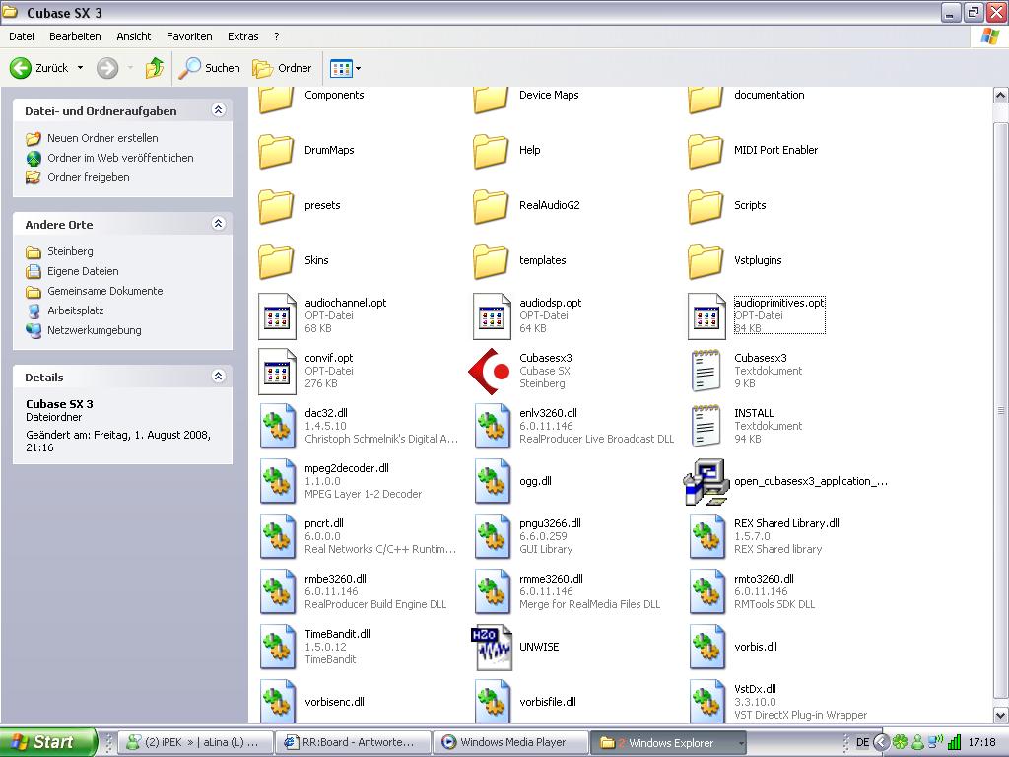The height and width of the screenshot is (757, 1009).
Task: Click the Zurück back button
Action: tap(39, 68)
